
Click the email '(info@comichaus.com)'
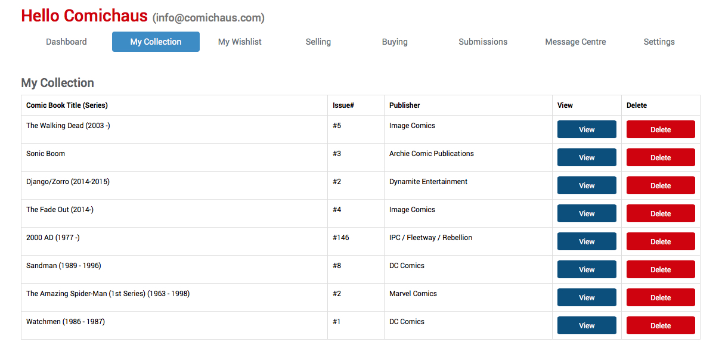click(209, 18)
